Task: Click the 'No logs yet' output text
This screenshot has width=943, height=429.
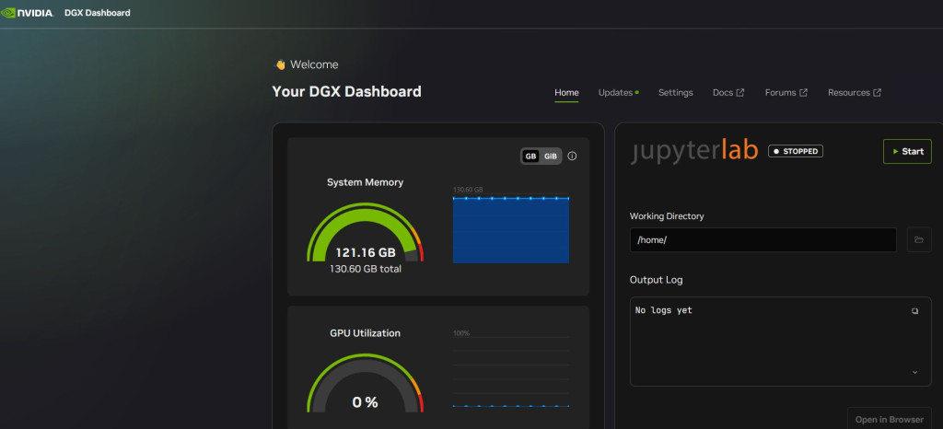Action: coord(663,310)
